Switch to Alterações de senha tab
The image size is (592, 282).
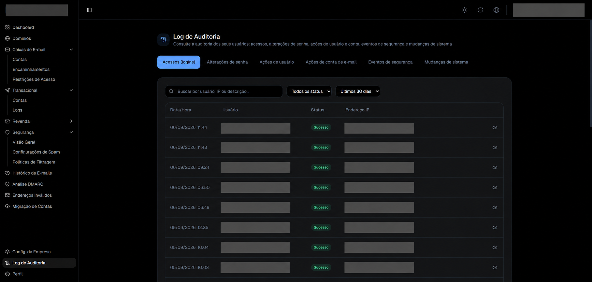click(227, 62)
